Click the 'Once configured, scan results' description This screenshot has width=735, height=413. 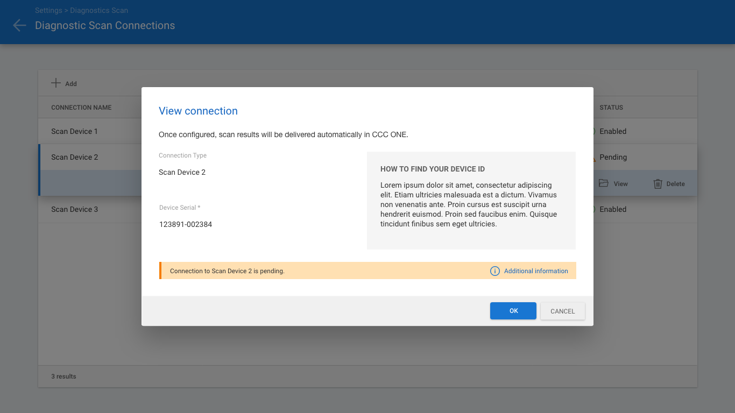pos(284,134)
